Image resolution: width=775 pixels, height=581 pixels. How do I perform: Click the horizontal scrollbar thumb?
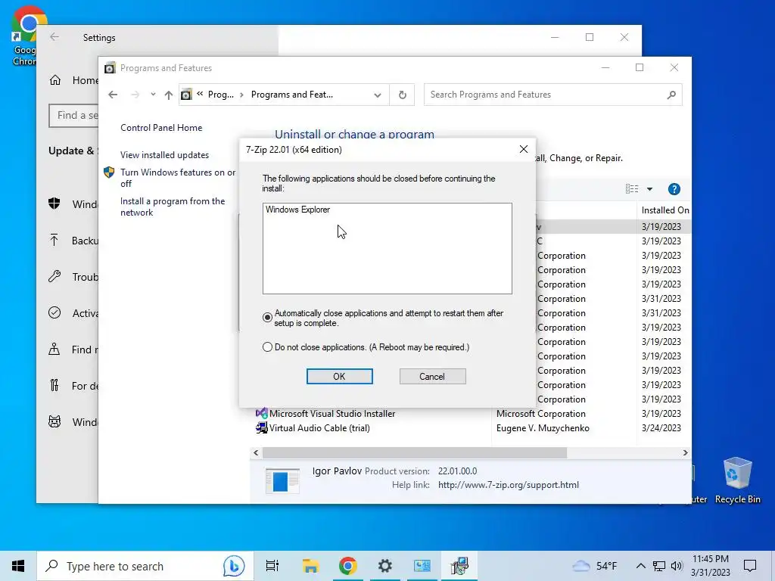coord(415,452)
